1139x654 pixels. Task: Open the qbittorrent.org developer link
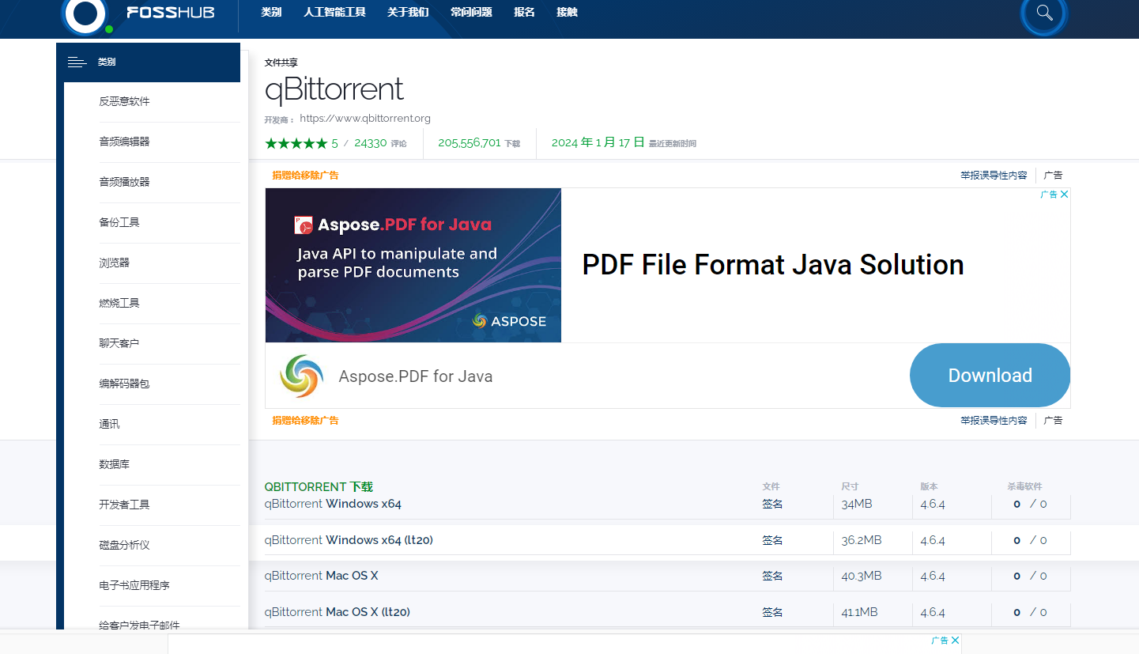pos(365,119)
